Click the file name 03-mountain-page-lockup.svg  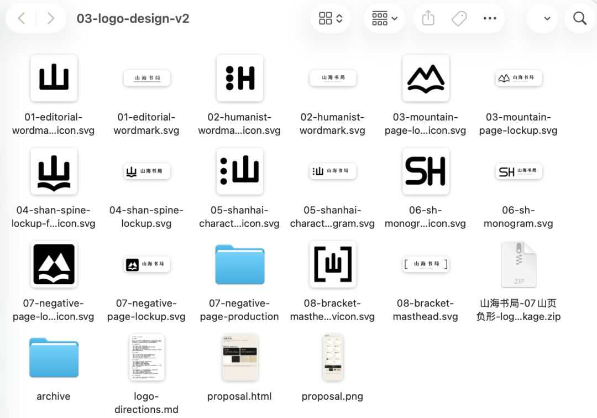point(518,124)
